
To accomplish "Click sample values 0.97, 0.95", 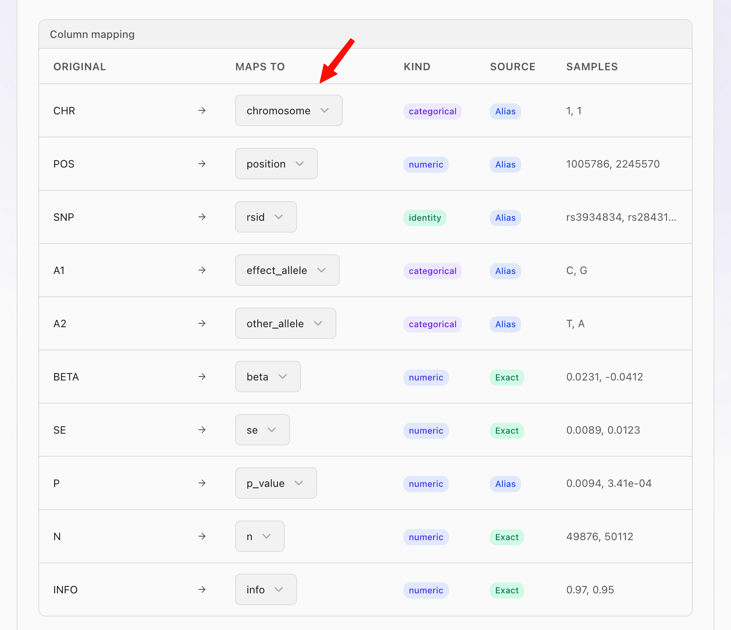I will (590, 590).
